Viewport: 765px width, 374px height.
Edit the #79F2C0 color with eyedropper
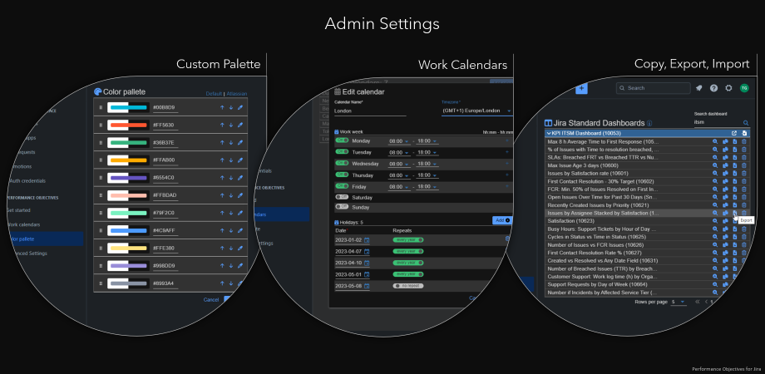click(240, 213)
